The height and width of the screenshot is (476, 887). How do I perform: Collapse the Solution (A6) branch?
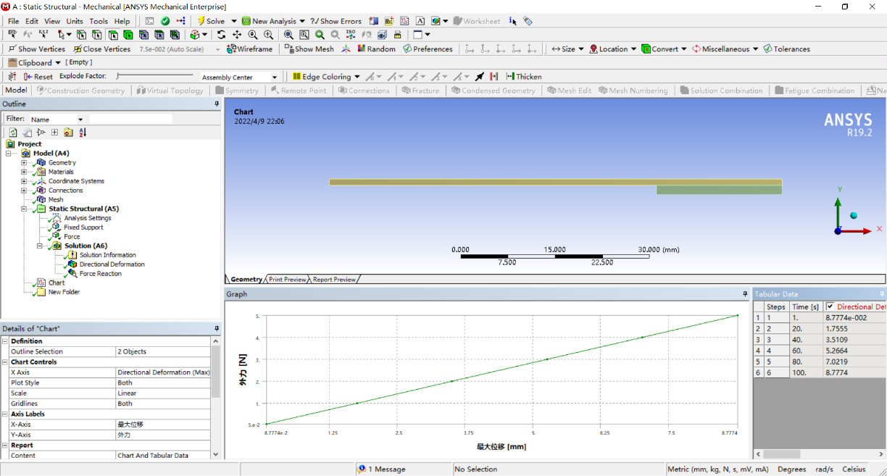click(40, 246)
